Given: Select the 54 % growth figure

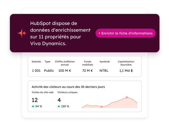Looking at the screenshot, I should point(39,106).
